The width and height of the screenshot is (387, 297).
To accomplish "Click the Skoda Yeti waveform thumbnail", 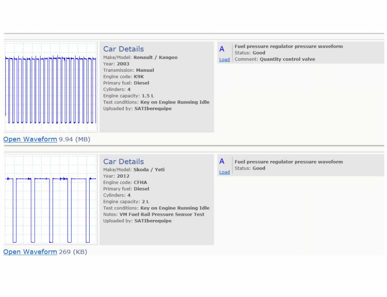I will point(51,200).
